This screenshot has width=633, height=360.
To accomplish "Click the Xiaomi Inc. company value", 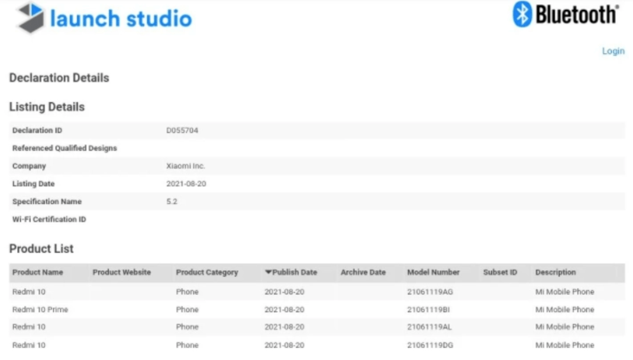I will click(185, 166).
